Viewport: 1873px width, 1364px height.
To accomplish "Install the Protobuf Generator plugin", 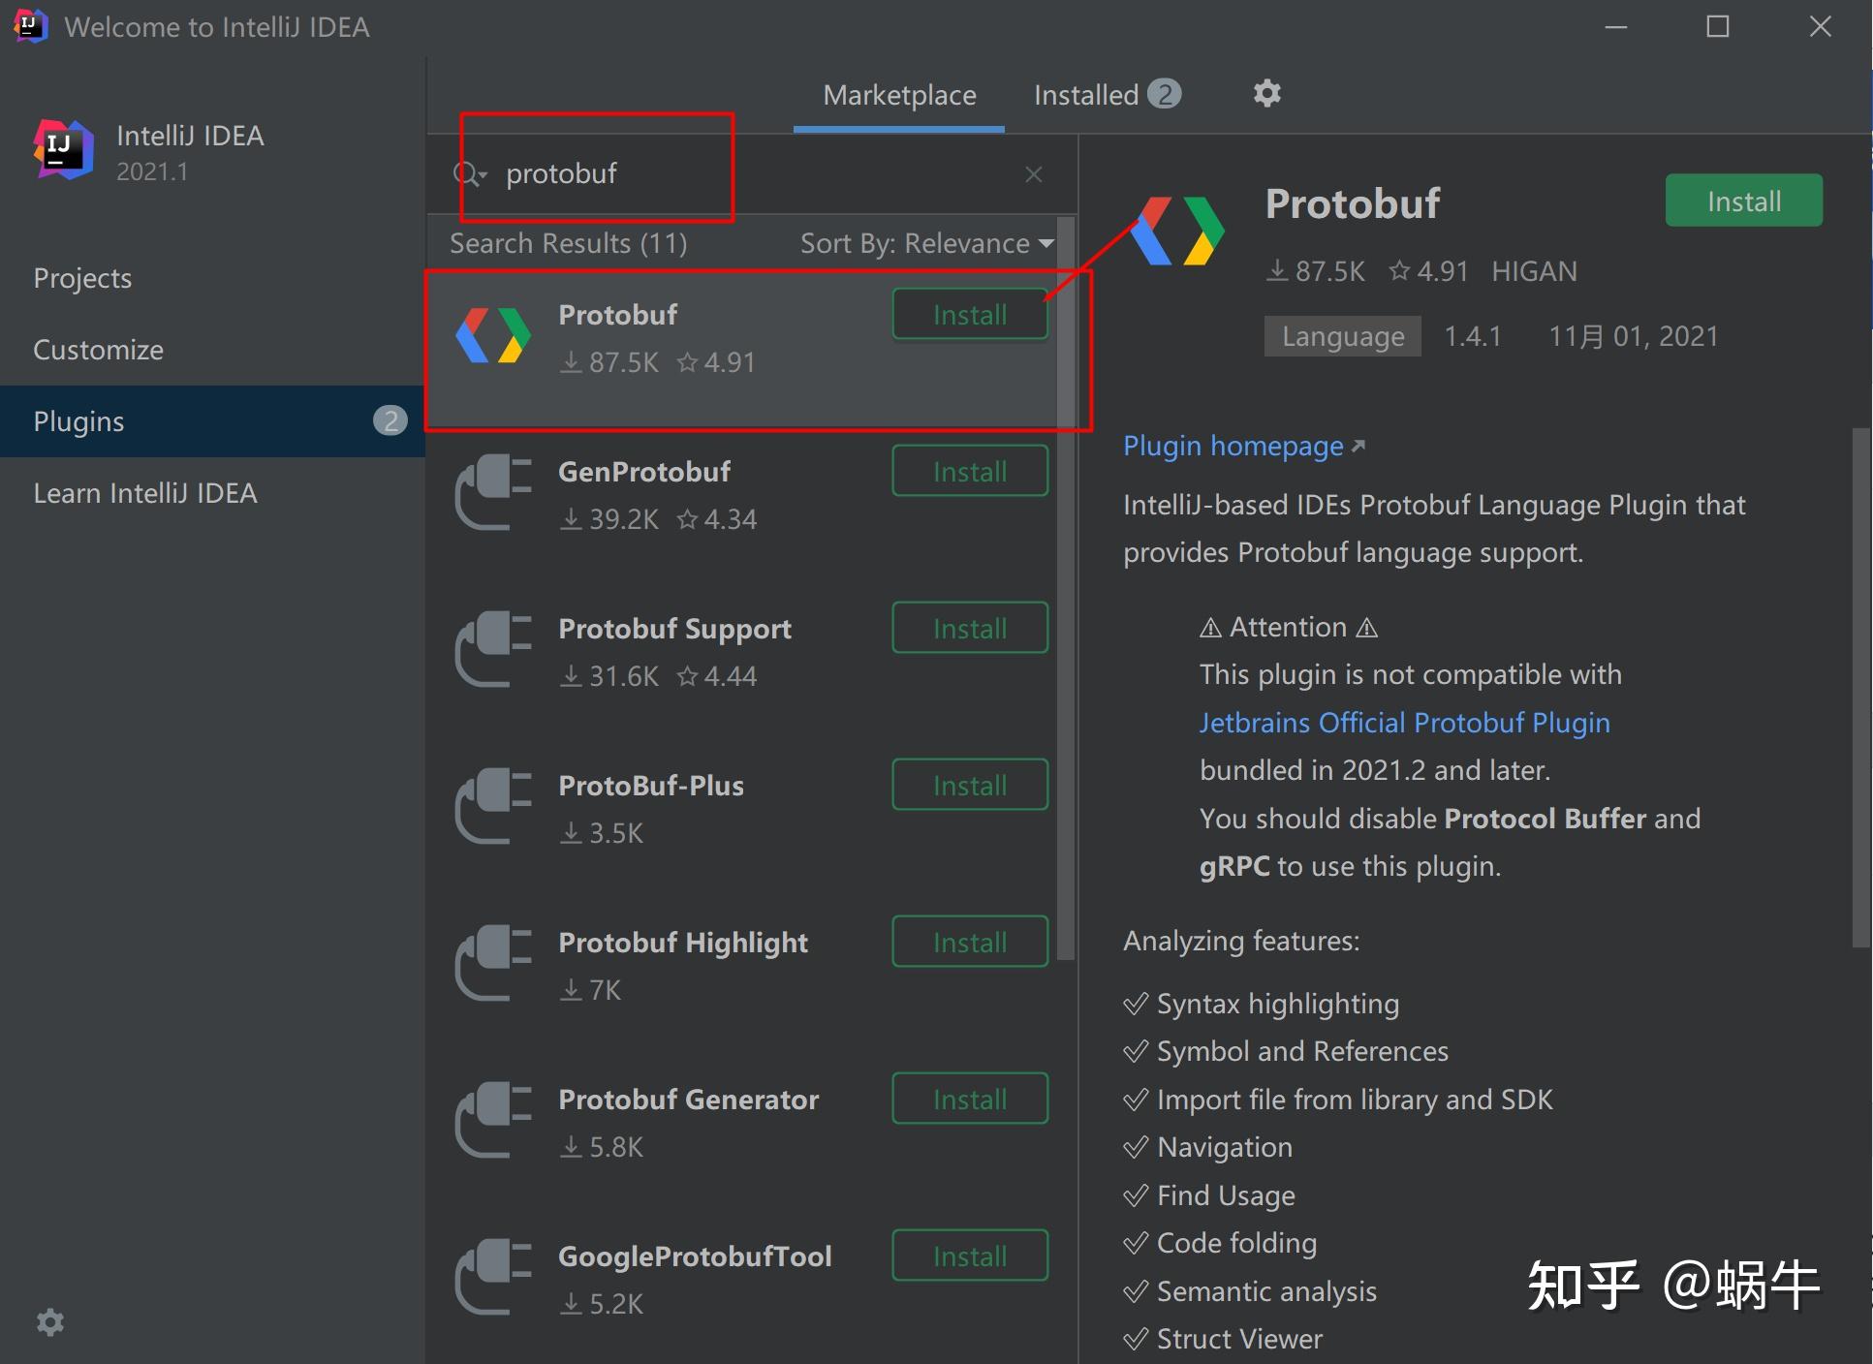I will [x=970, y=1100].
